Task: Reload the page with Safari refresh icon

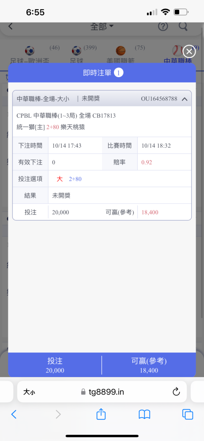Action: point(176,392)
